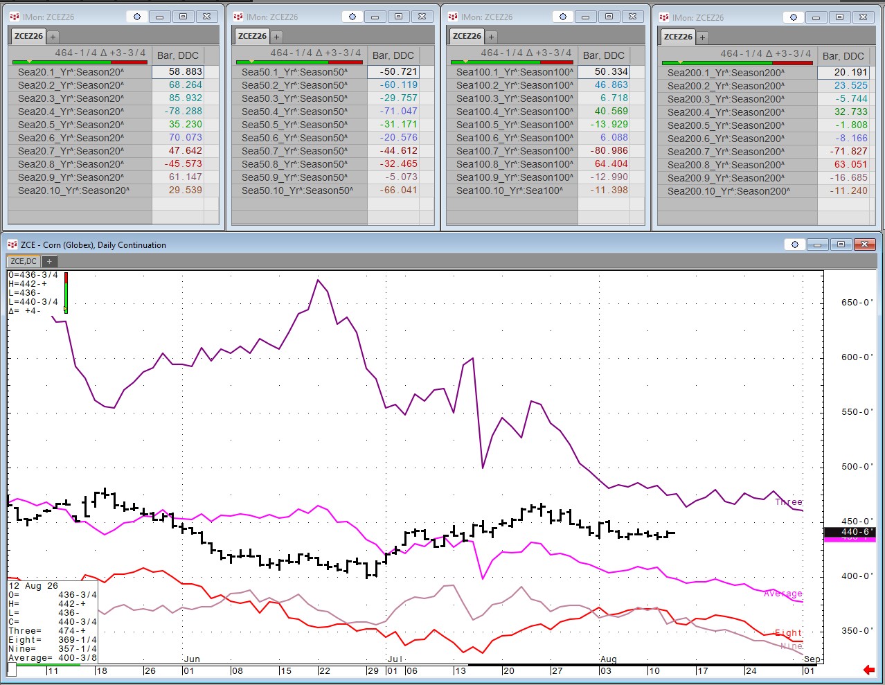
Task: Click the red-green range bar beside chart OHLC values
Action: click(66, 293)
